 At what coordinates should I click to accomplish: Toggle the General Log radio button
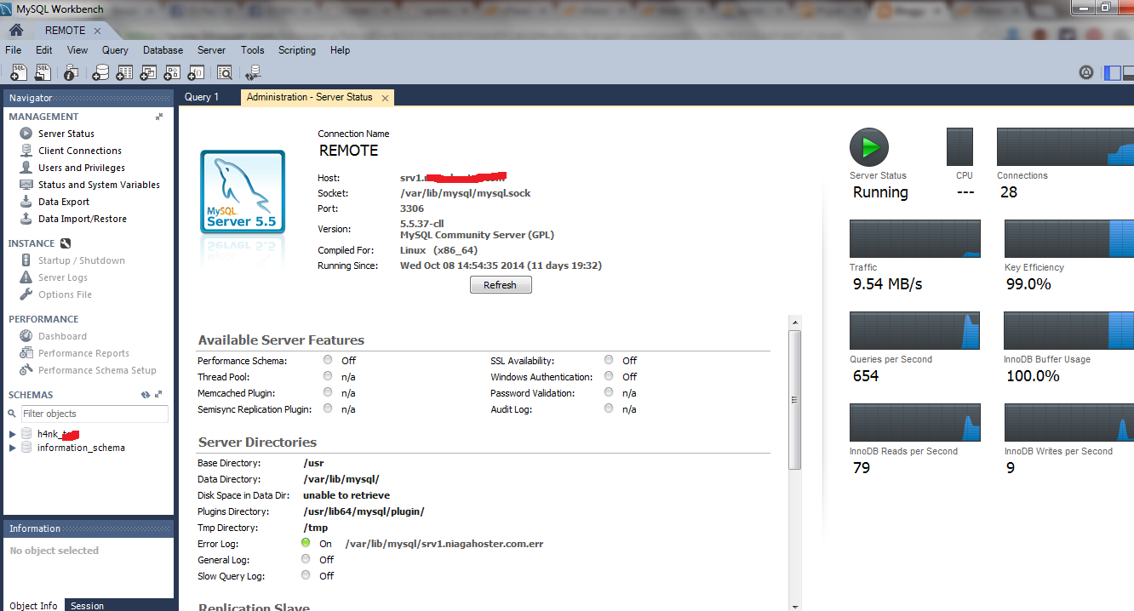[305, 559]
